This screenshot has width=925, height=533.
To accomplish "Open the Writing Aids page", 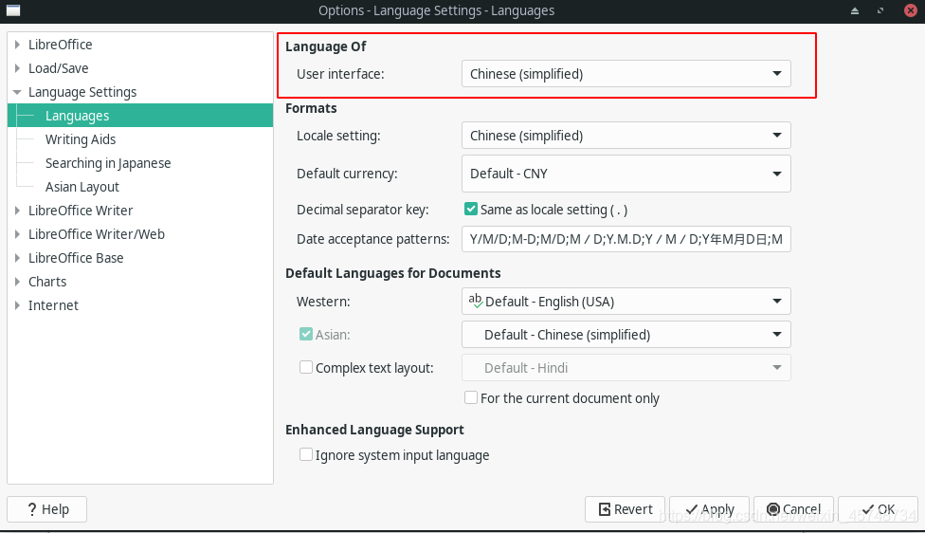I will click(x=81, y=139).
